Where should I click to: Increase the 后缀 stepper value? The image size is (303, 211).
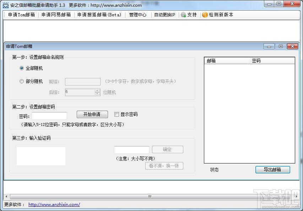[x=97, y=91]
